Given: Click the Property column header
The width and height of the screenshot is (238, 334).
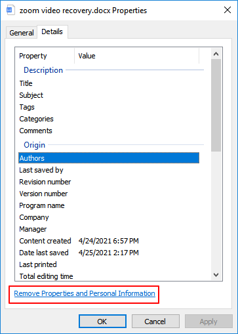Looking at the screenshot, I should pos(45,56).
